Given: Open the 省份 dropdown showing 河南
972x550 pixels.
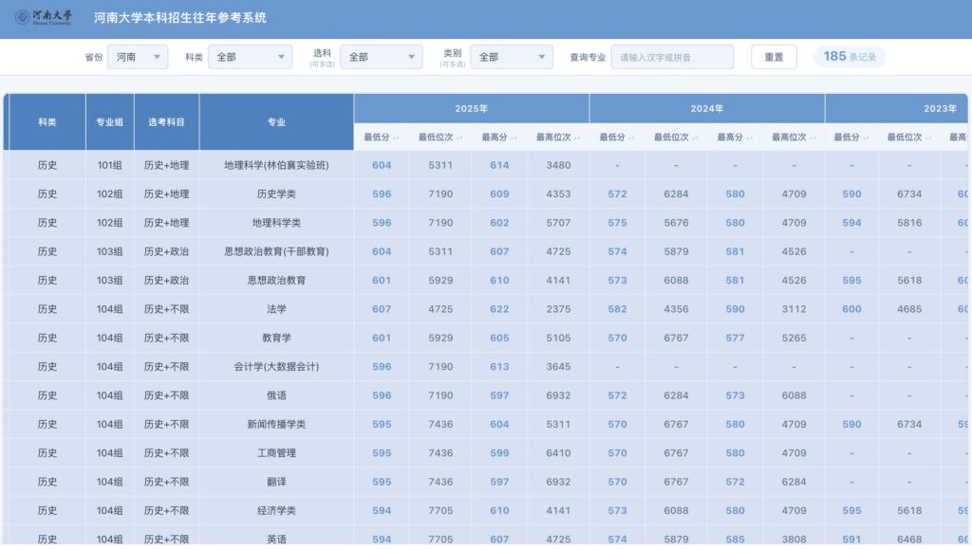Looking at the screenshot, I should tap(138, 57).
